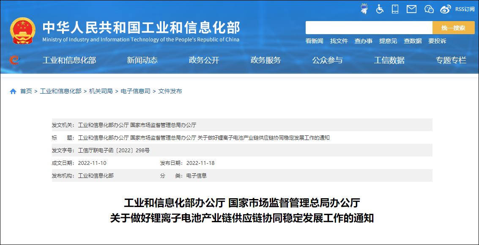Open the AI robot assistant icon
479x245 pixels.
(x=364, y=8)
